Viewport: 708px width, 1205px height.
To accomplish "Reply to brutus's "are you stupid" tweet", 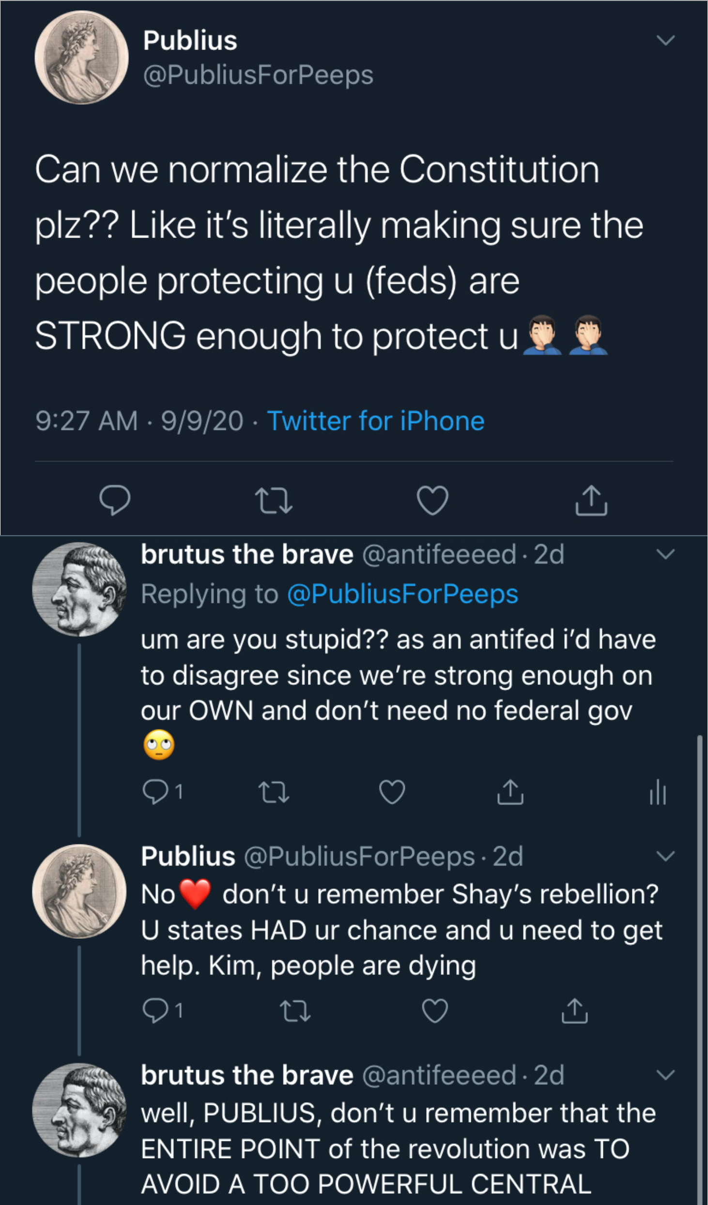I will [155, 792].
